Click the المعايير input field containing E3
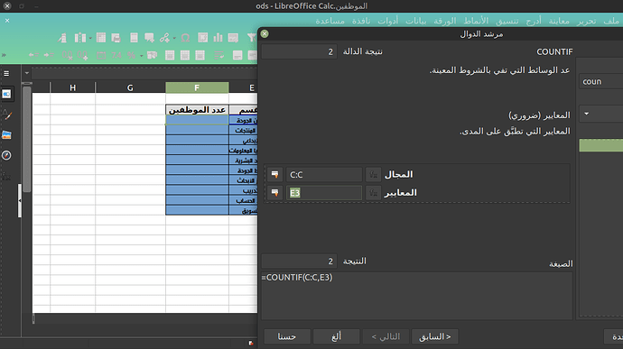Image resolution: width=623 pixels, height=349 pixels. (x=324, y=193)
